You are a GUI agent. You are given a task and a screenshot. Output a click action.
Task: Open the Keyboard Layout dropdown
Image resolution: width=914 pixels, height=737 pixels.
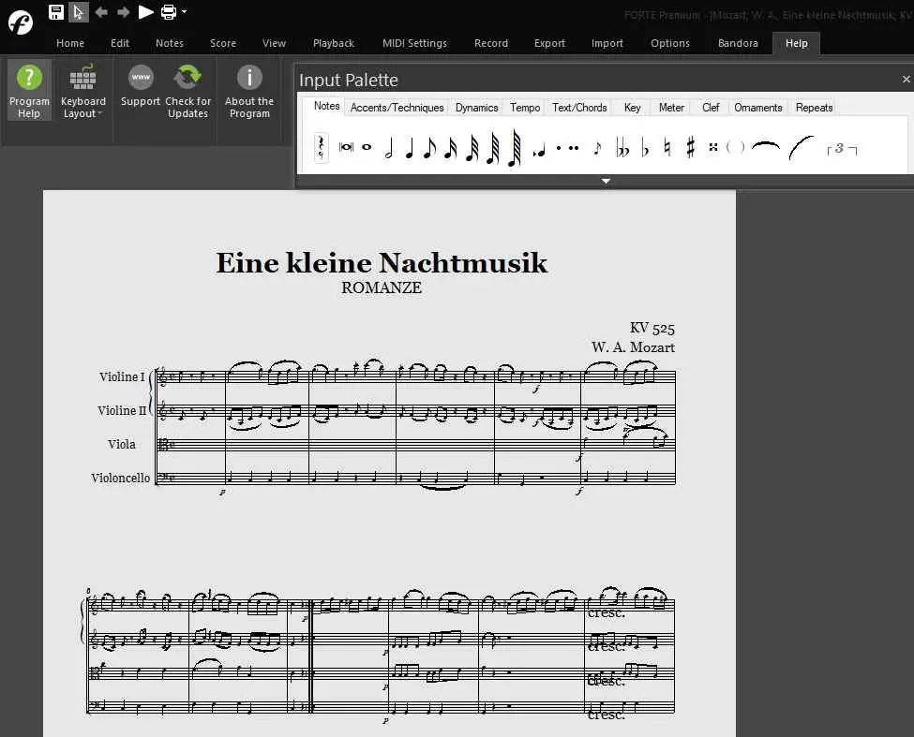tap(83, 91)
